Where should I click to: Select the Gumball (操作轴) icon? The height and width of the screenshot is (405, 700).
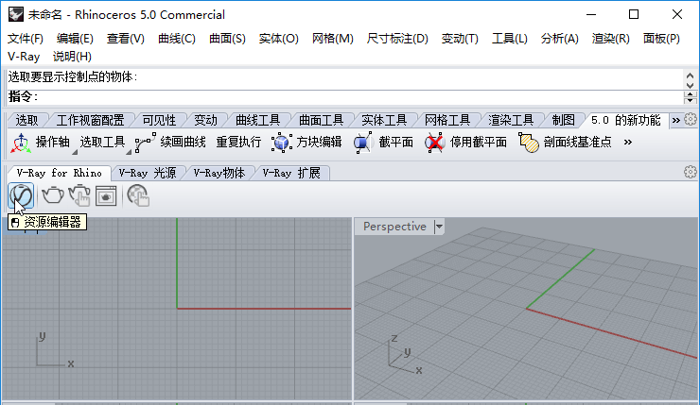pyautogui.click(x=21, y=143)
